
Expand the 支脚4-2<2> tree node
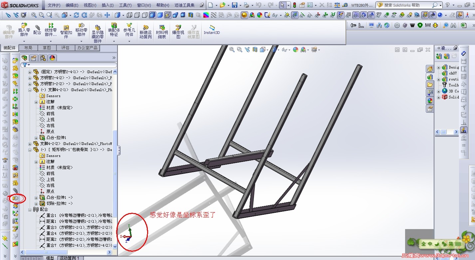[30, 144]
